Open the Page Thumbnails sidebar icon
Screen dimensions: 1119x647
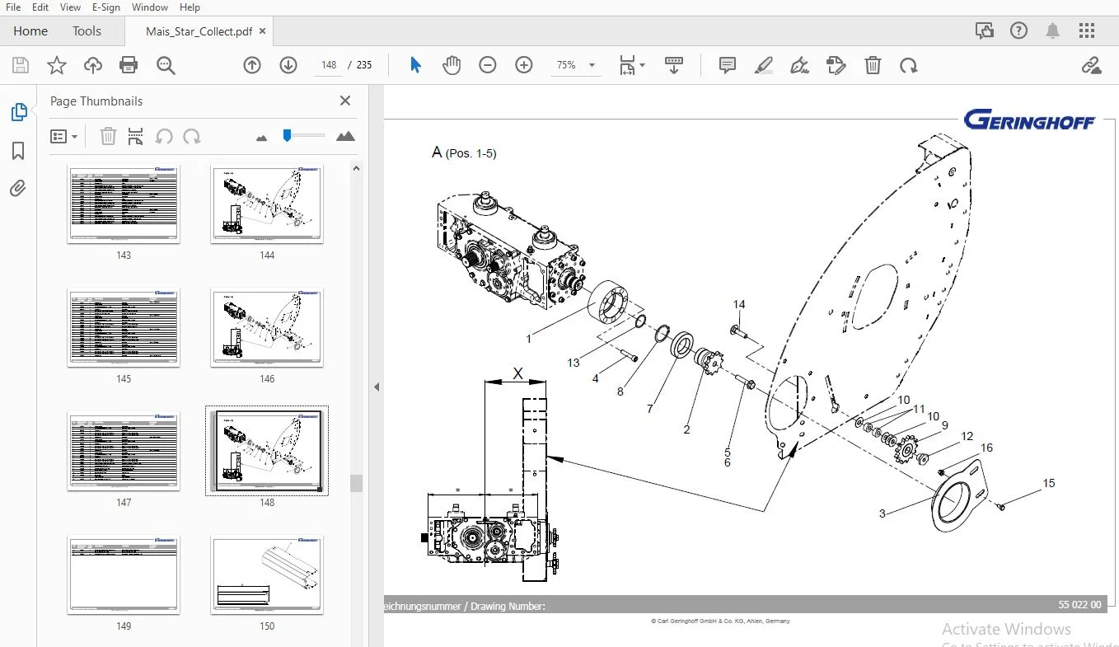point(18,113)
